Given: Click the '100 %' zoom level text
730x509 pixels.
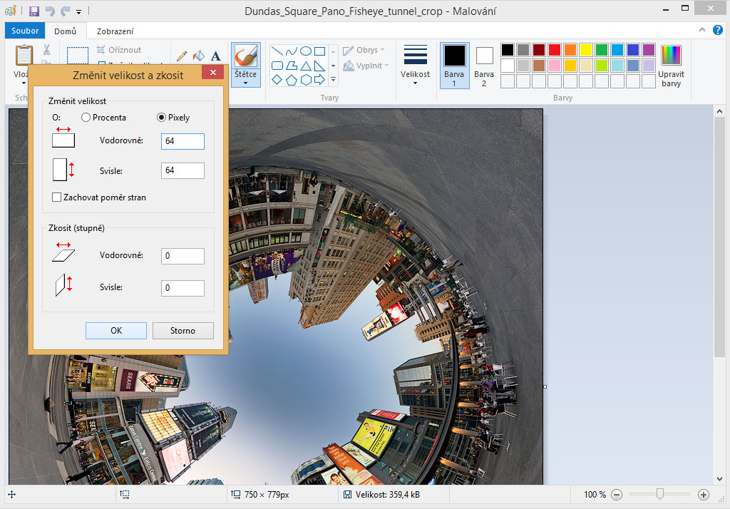Looking at the screenshot, I should pos(595,495).
